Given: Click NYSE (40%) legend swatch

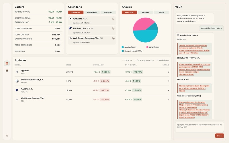Looking at the screenshot, I should 147,47.
